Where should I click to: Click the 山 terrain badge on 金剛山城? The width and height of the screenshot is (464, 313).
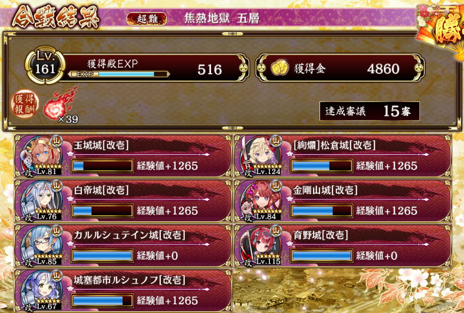pyautogui.click(x=276, y=186)
